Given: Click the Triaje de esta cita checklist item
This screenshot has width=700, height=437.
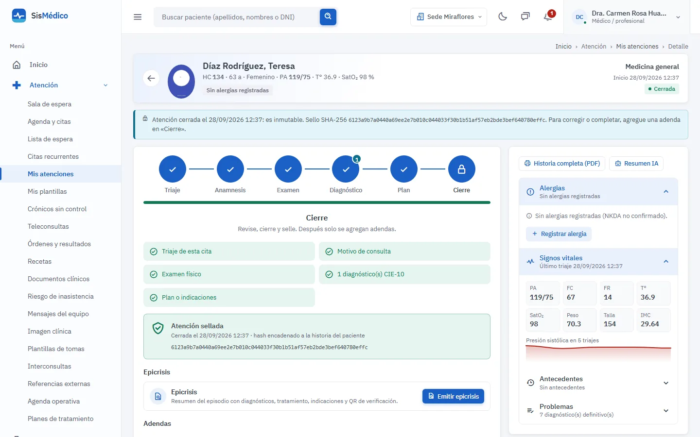Looking at the screenshot, I should coord(229,252).
